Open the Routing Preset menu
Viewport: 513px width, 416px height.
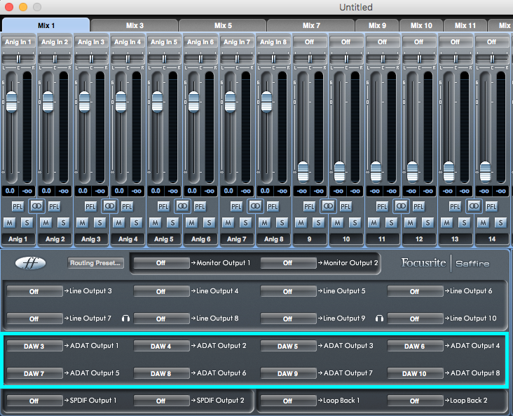95,263
